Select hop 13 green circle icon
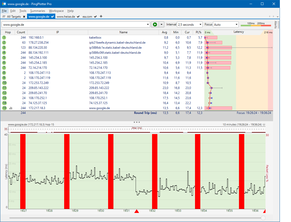Image resolution: width=291 pixels, height=222 pixels. 4,98
